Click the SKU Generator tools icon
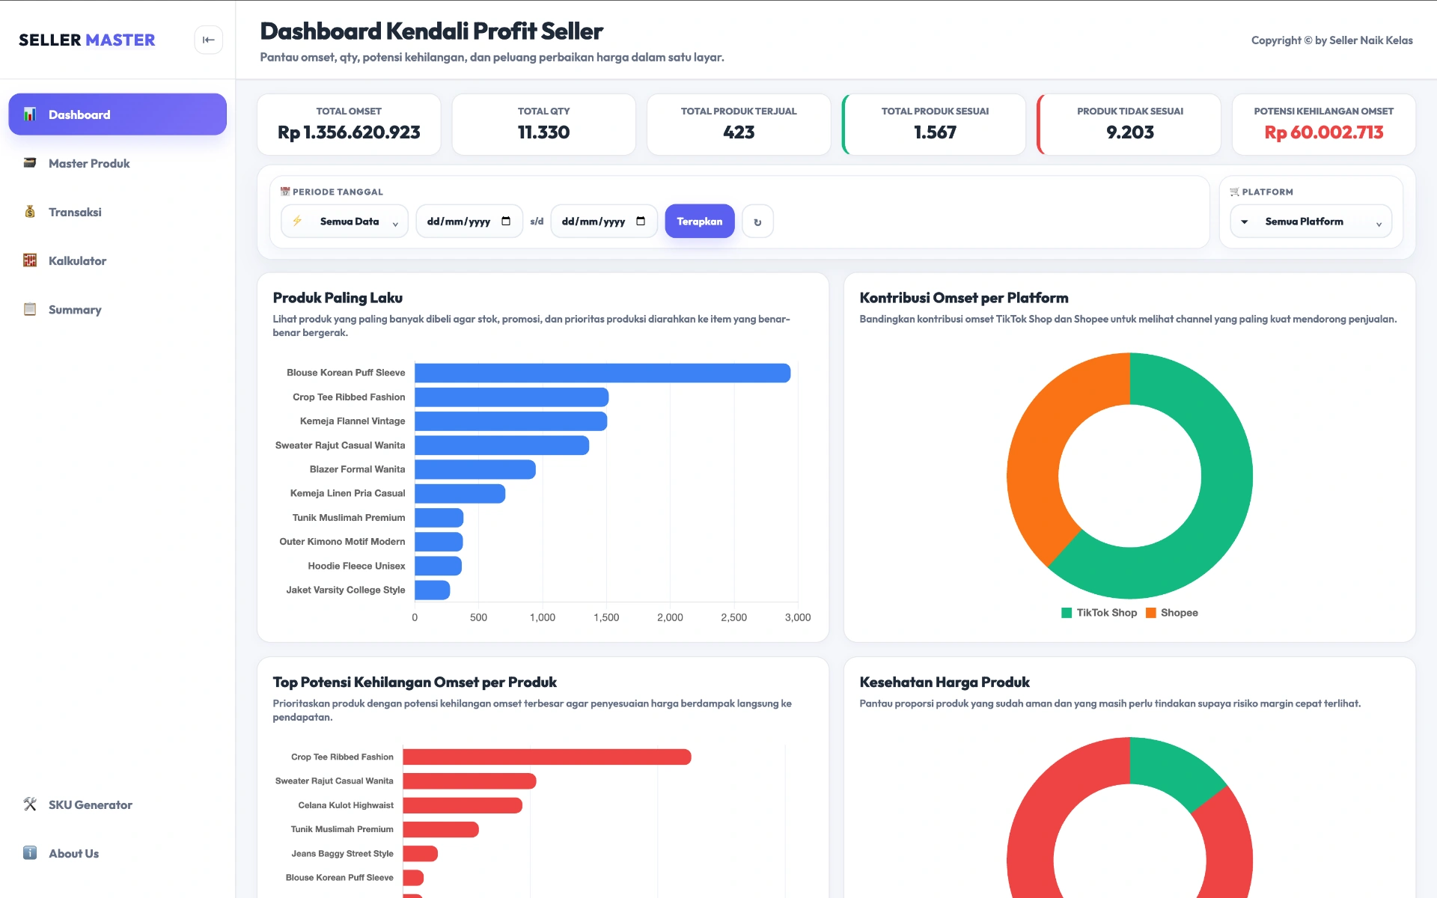This screenshot has height=898, width=1437. point(30,804)
